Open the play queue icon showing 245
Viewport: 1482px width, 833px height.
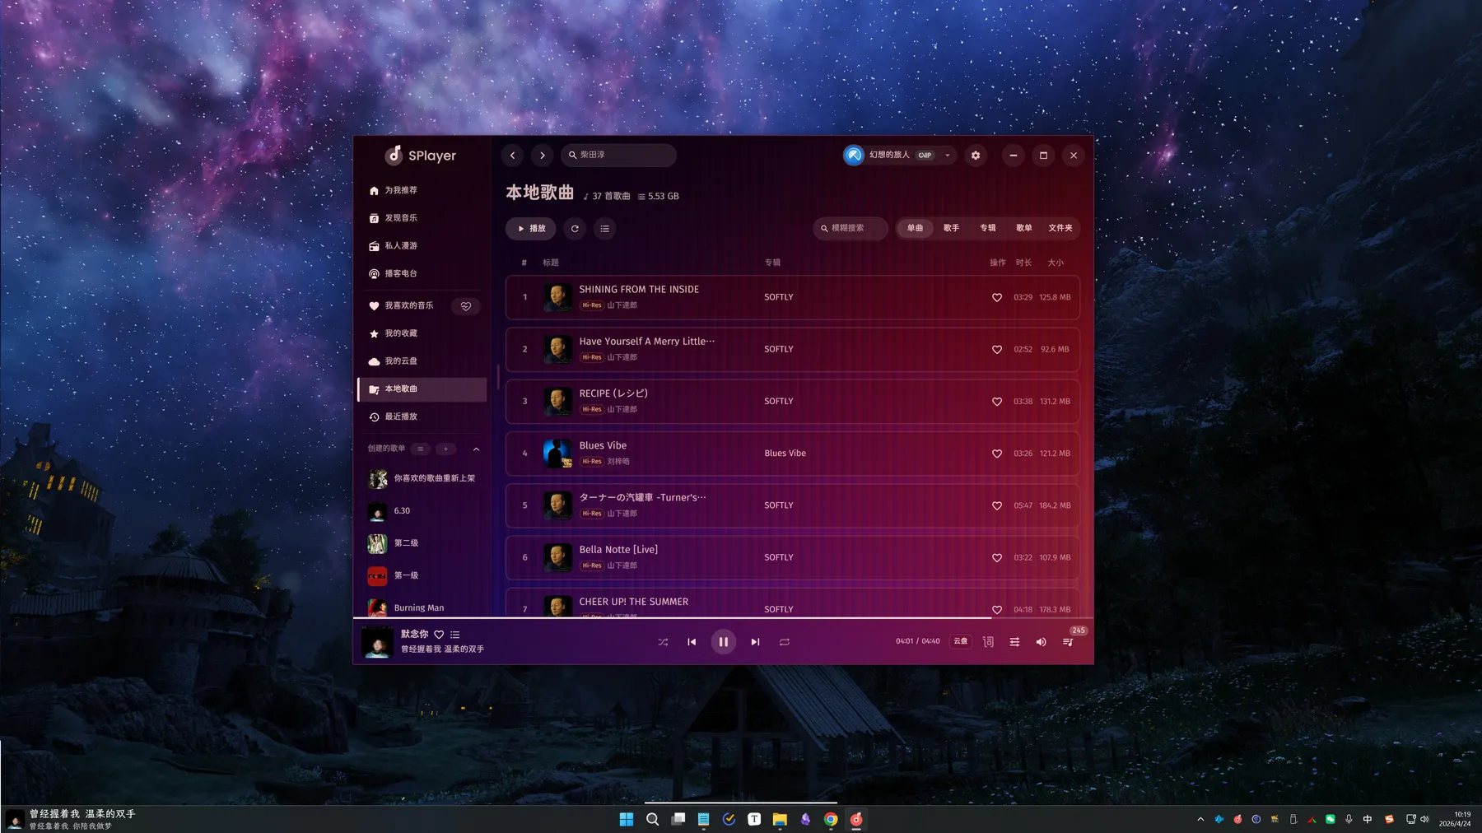1068,642
